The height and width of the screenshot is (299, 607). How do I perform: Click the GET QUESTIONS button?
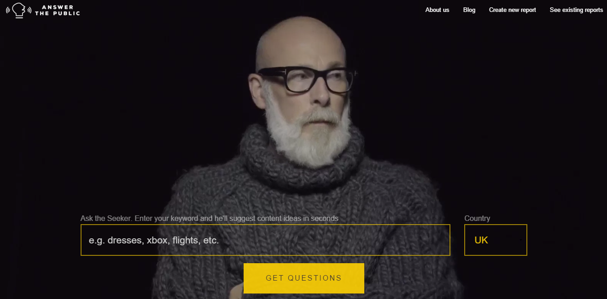click(x=304, y=278)
